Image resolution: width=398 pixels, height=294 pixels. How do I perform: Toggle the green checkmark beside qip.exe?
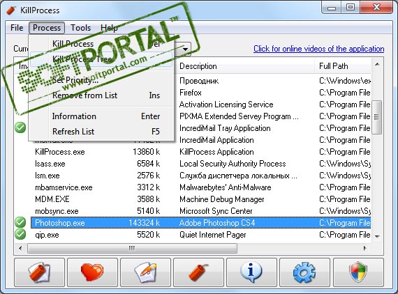coord(20,234)
